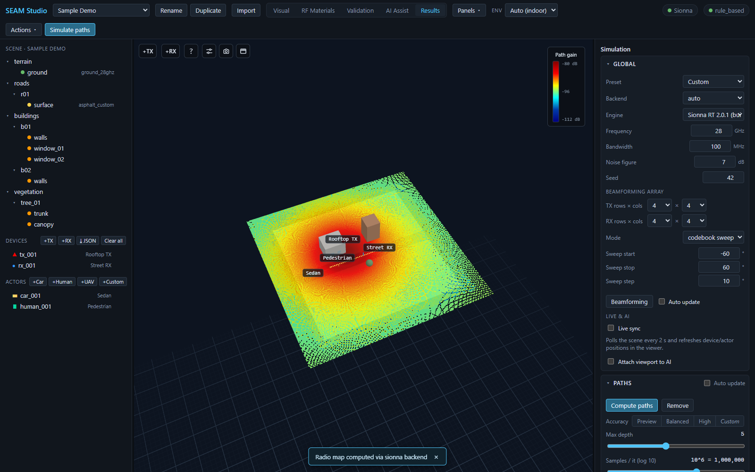Click the Beamforming button

pyautogui.click(x=629, y=302)
